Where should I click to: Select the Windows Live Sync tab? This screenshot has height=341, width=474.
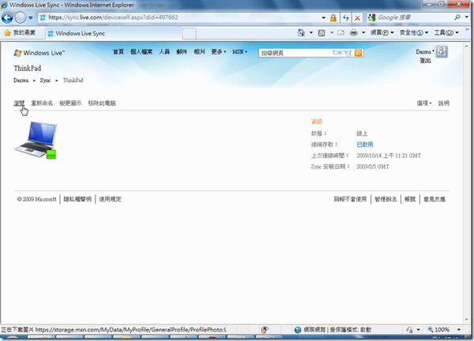point(113,33)
